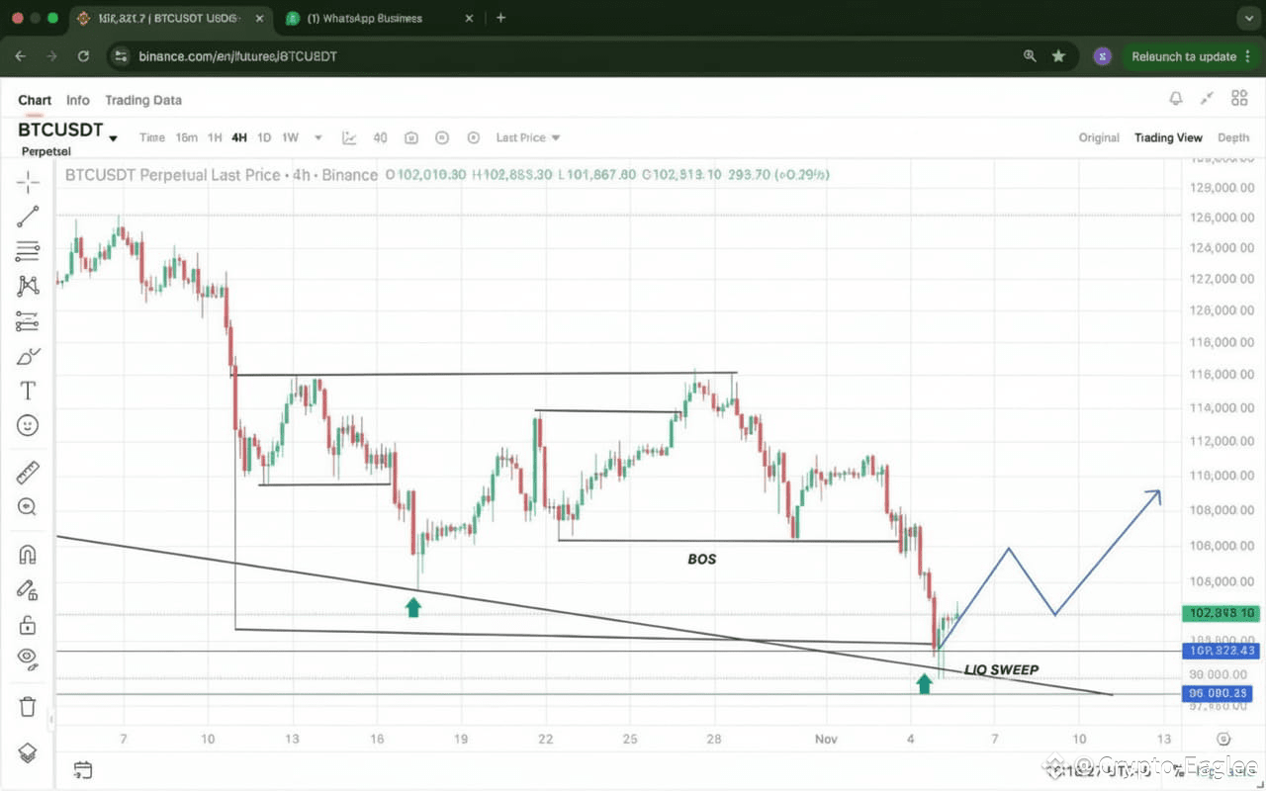Expand the more time intervals arrow
This screenshot has width=1266, height=791.
318,138
